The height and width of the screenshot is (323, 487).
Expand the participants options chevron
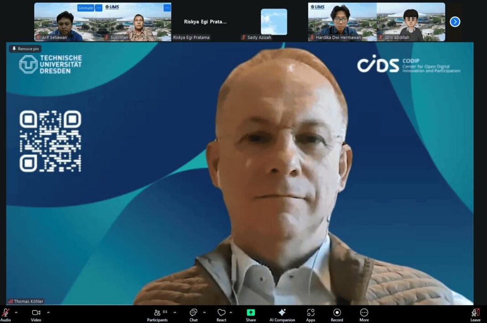(175, 313)
